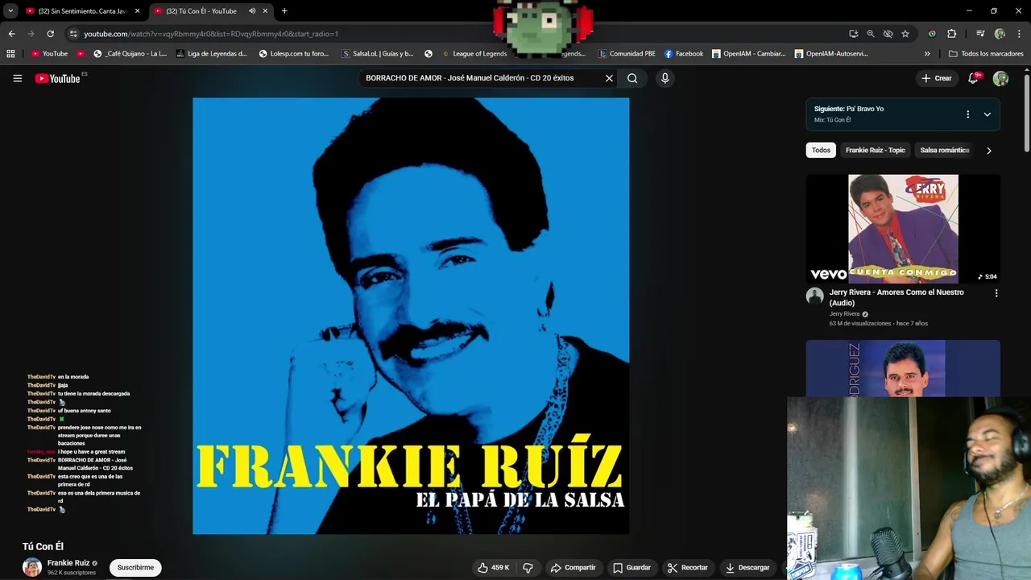Open the SalsaLoL Guías bookmark
Image resolution: width=1031 pixels, height=580 pixels.
[x=378, y=54]
